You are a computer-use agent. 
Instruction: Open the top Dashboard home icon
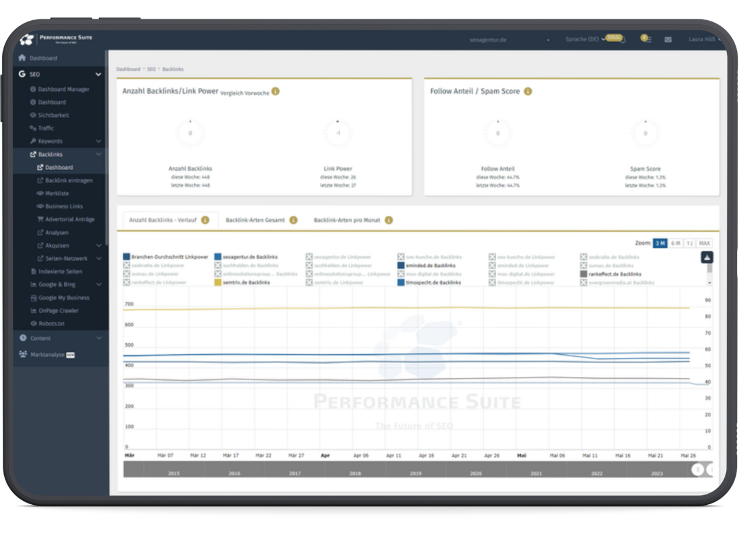pyautogui.click(x=23, y=58)
